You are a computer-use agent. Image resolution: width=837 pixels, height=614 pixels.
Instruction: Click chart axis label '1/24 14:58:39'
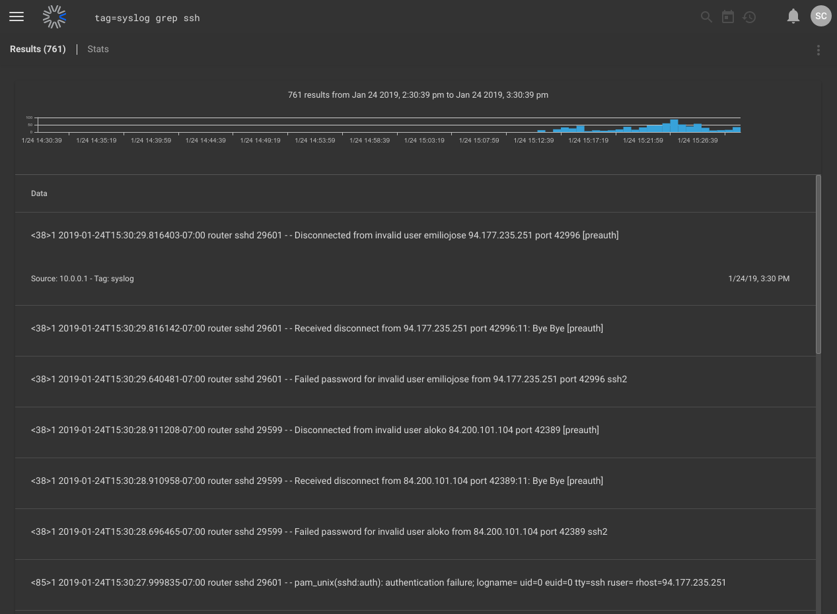(x=369, y=140)
